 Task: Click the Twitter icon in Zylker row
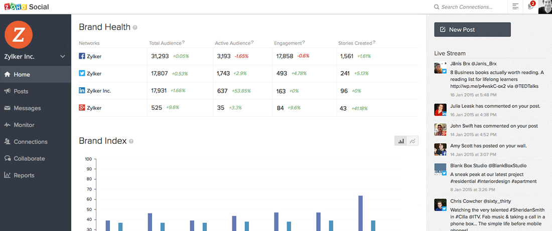[x=82, y=74]
